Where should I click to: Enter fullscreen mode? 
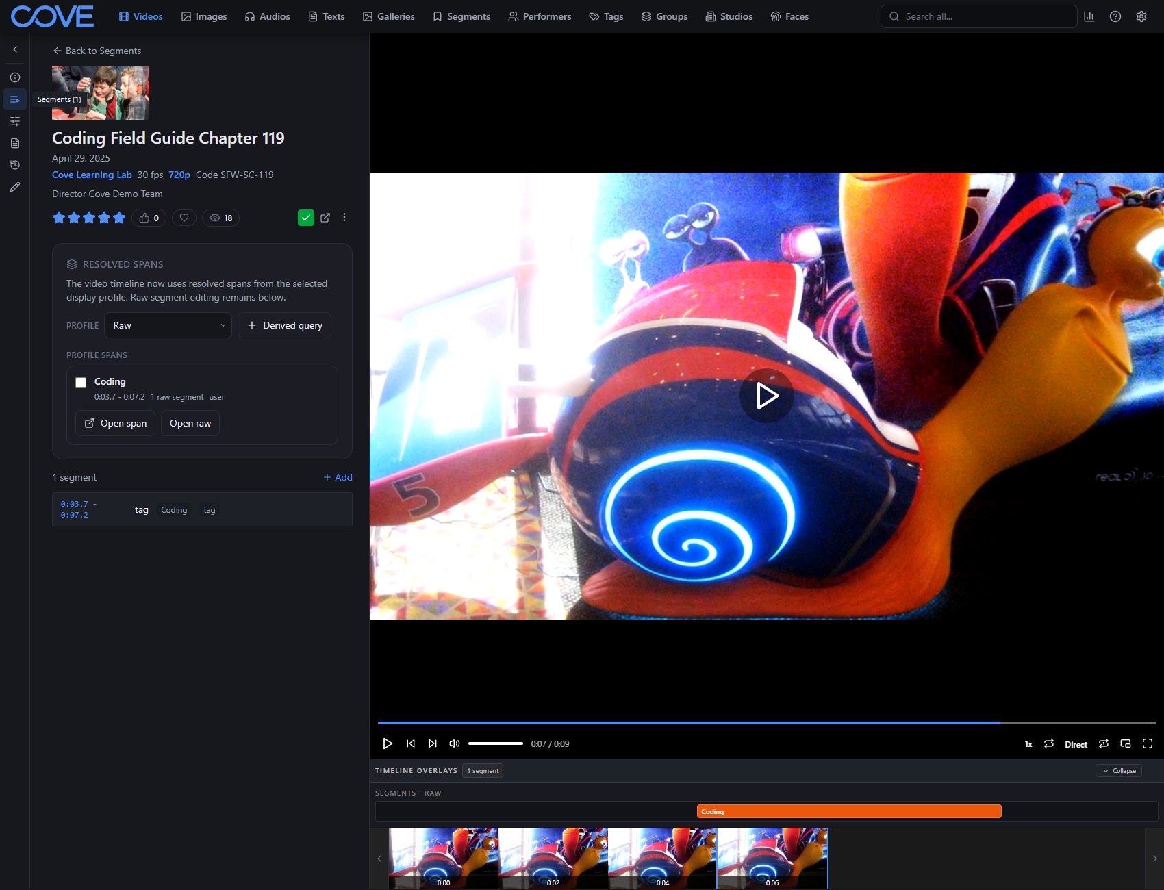pos(1148,743)
